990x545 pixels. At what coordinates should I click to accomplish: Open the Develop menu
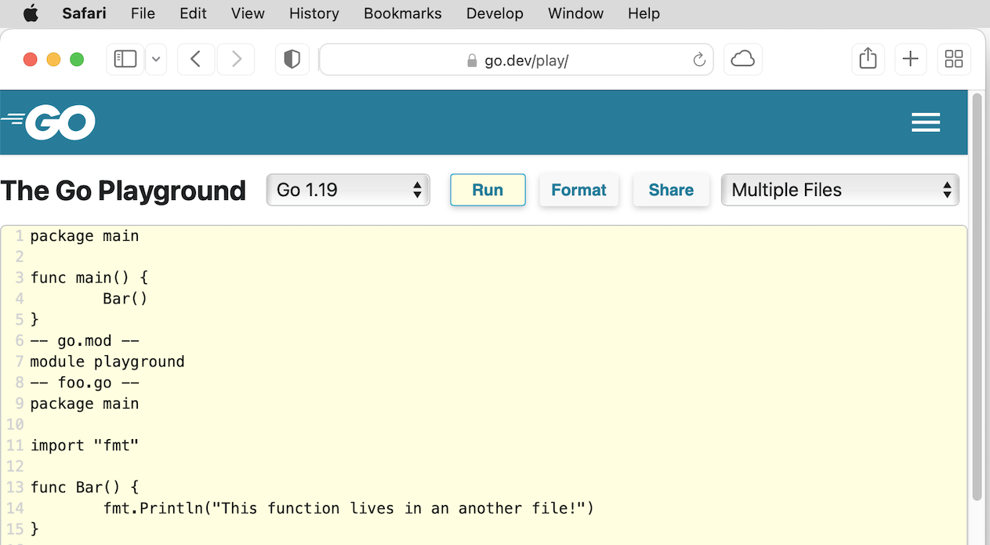tap(495, 13)
